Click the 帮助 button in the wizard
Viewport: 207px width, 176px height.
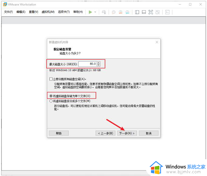[59, 133]
